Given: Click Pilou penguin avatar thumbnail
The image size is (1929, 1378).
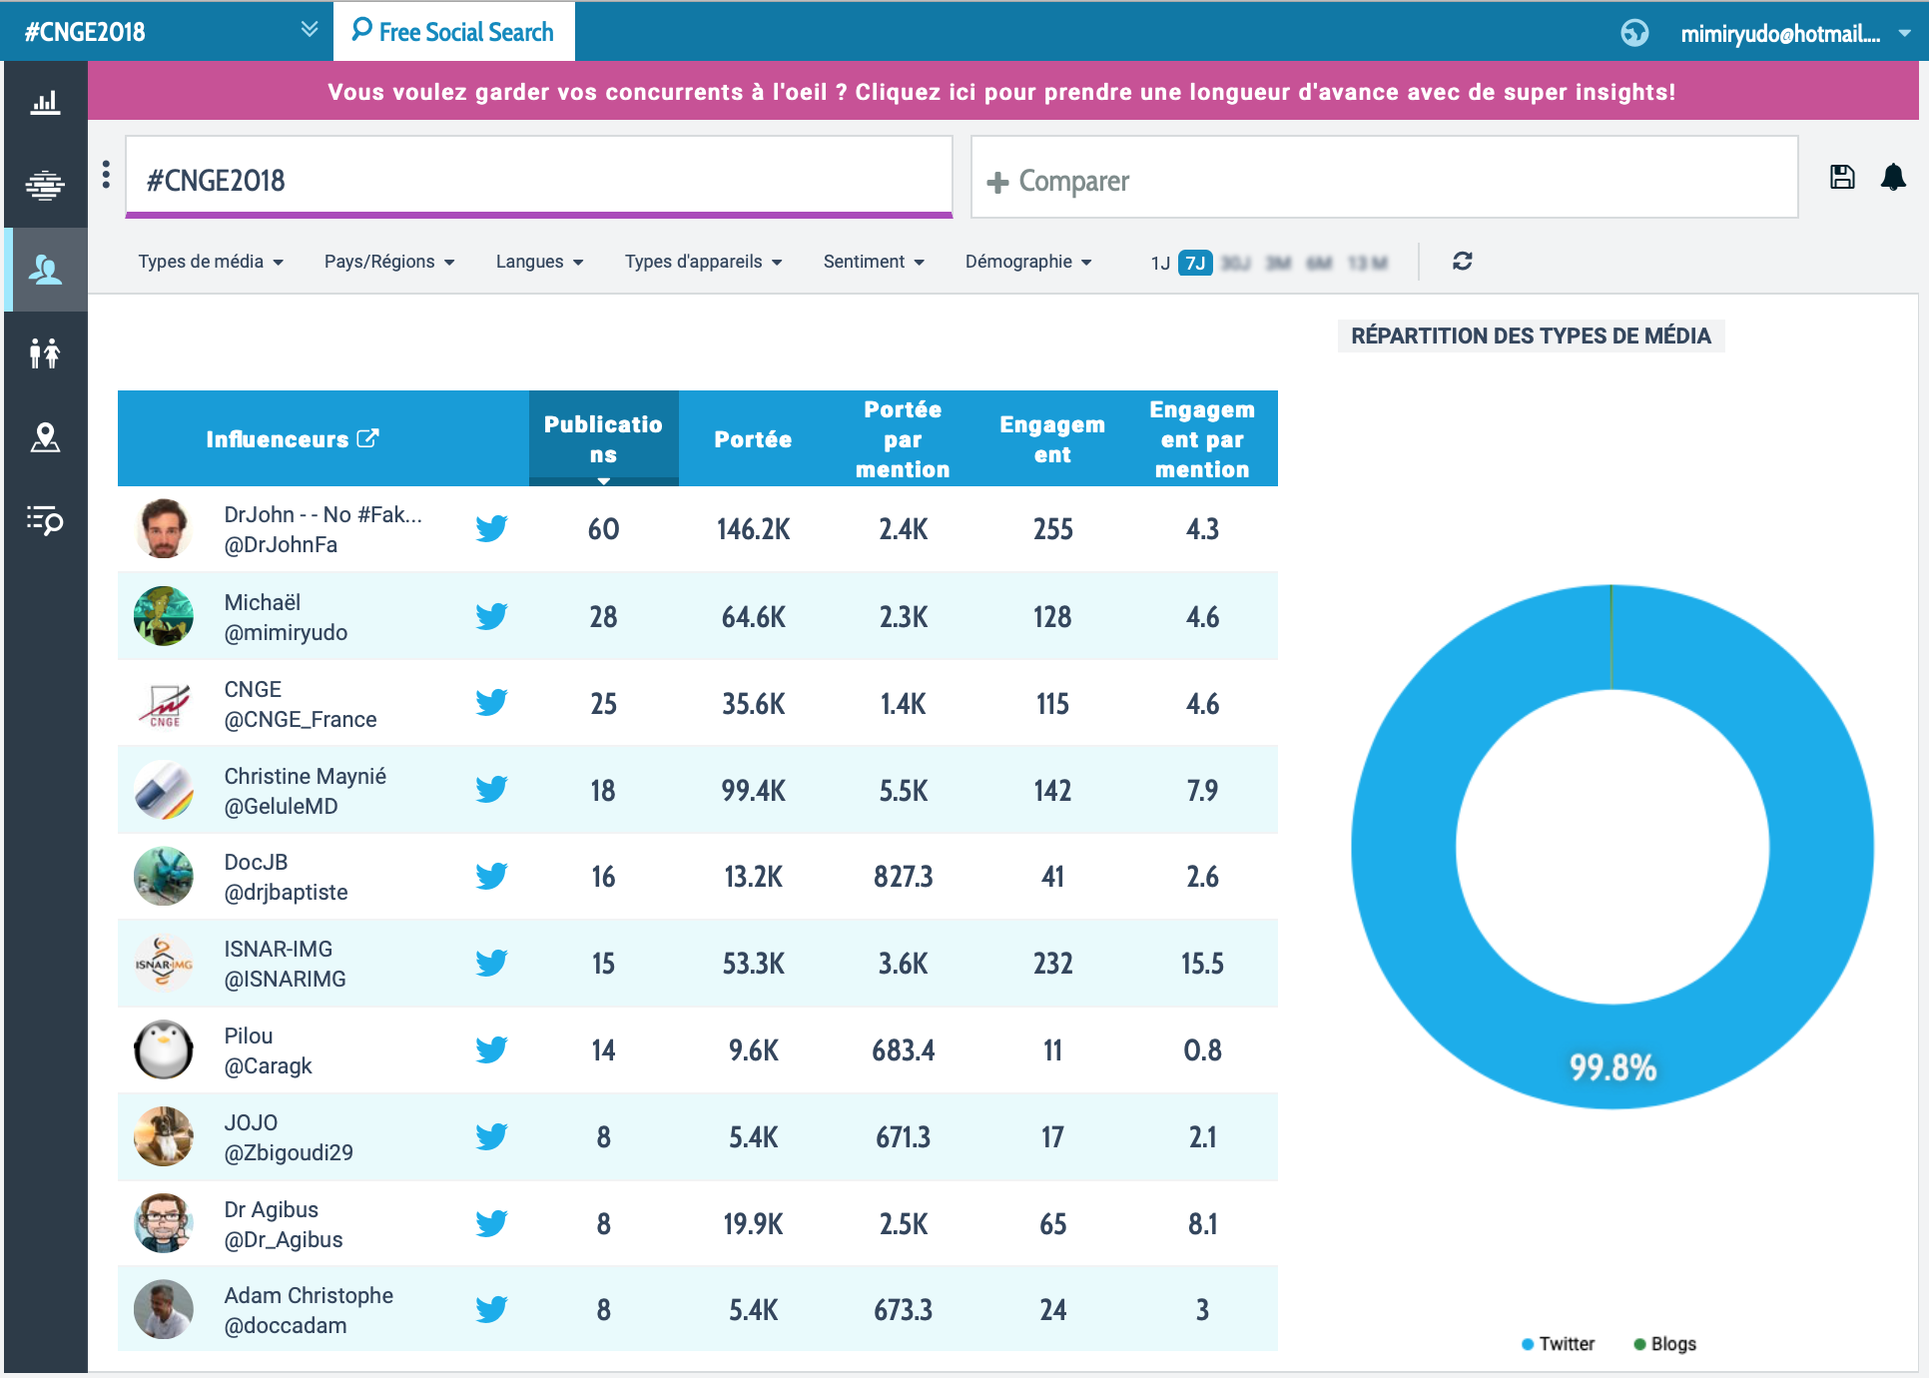Looking at the screenshot, I should 164,1049.
